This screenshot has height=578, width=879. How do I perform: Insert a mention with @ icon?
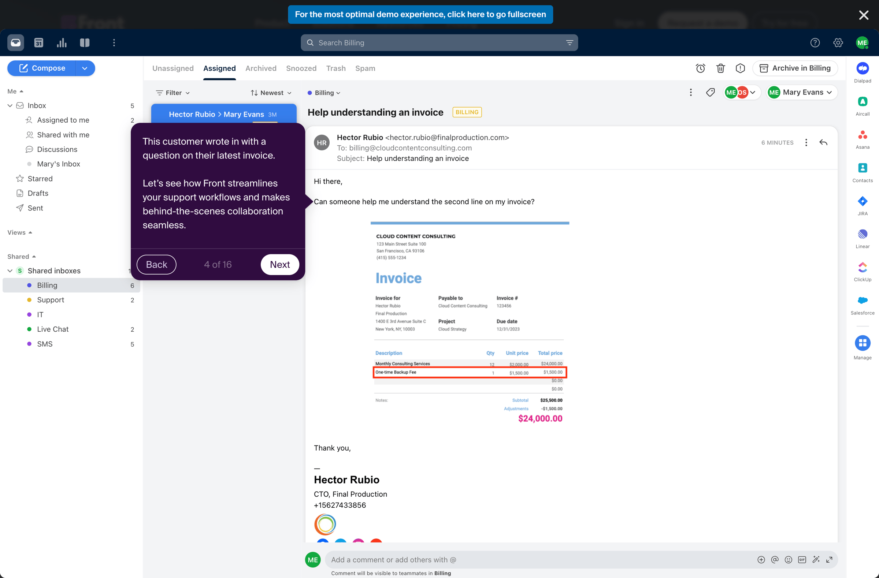click(775, 560)
